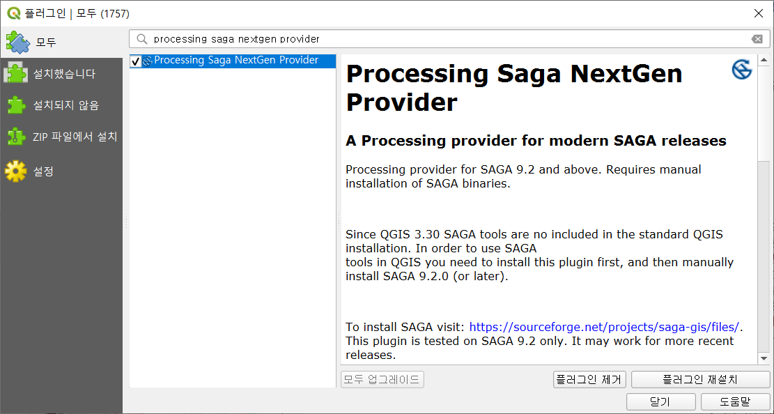This screenshot has width=774, height=414.
Task: Switch to the 설치했습니다 tab
Action: (x=61, y=74)
